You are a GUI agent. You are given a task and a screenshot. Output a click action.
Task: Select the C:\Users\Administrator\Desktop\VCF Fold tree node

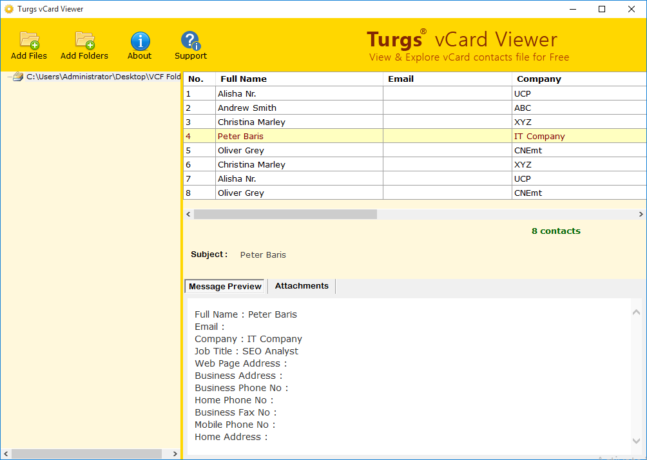pos(104,77)
